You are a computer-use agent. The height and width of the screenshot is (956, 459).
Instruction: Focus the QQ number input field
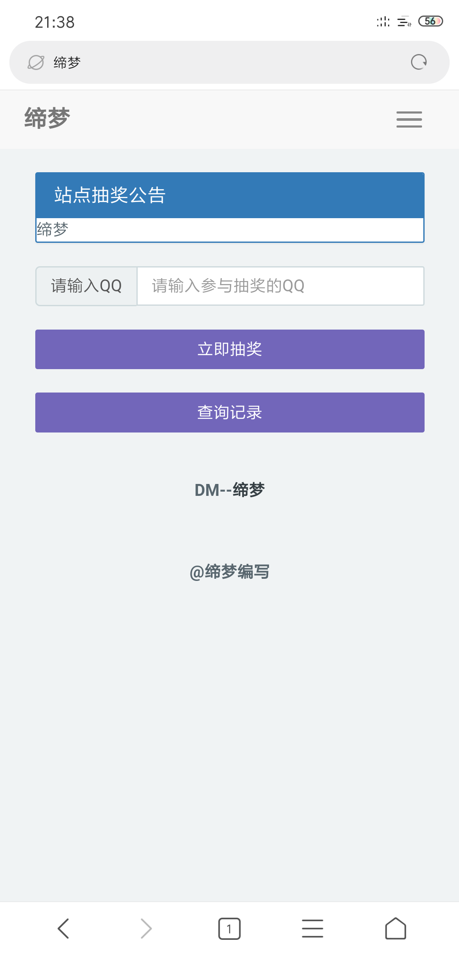tap(280, 286)
